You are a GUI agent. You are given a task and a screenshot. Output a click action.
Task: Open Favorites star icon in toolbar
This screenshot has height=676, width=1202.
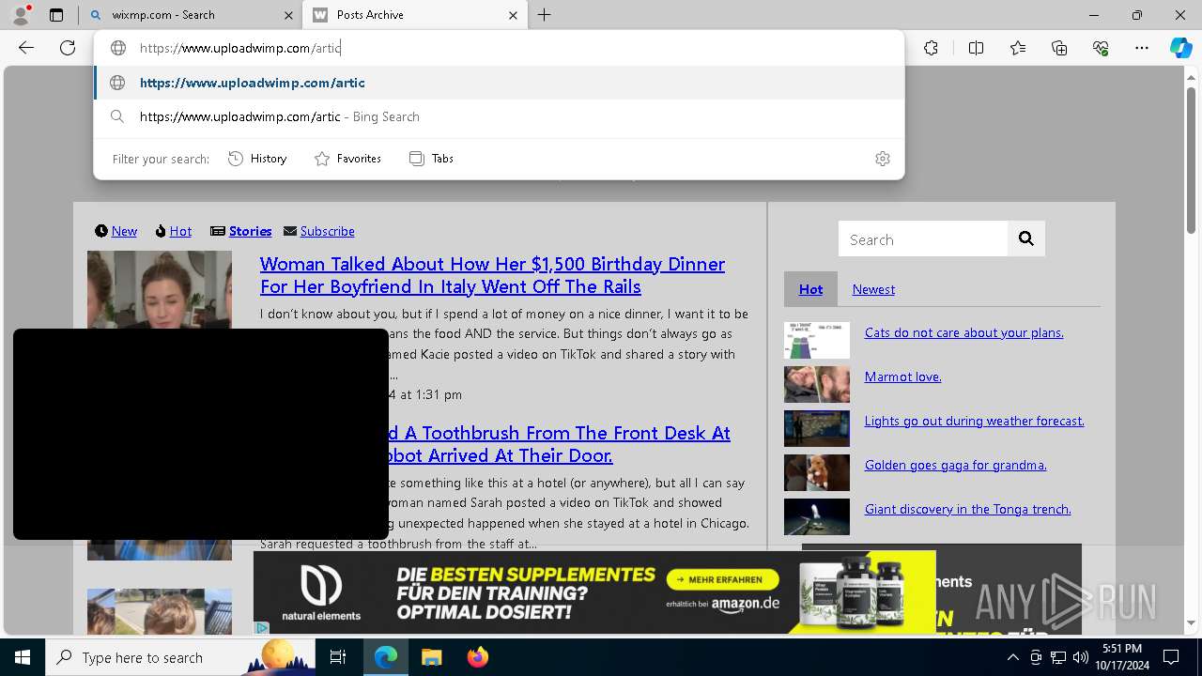coord(1018,48)
